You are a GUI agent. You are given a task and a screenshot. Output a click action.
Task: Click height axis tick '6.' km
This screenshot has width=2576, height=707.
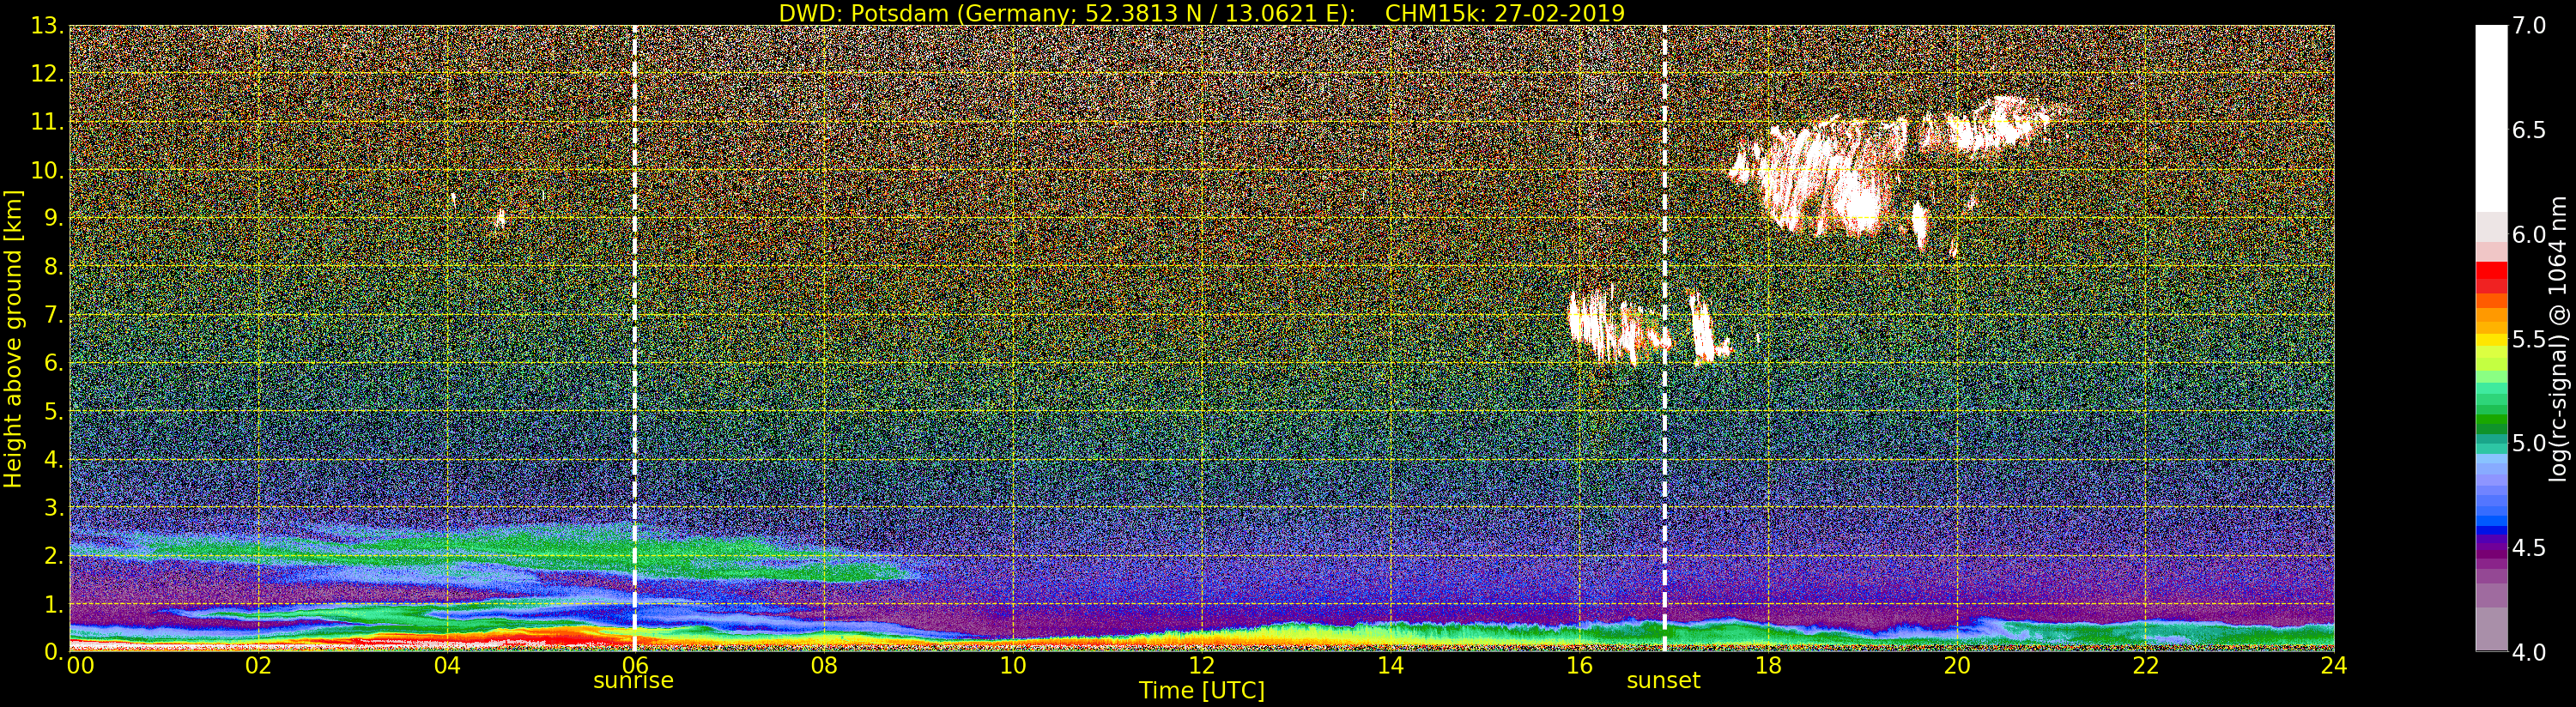pos(54,363)
